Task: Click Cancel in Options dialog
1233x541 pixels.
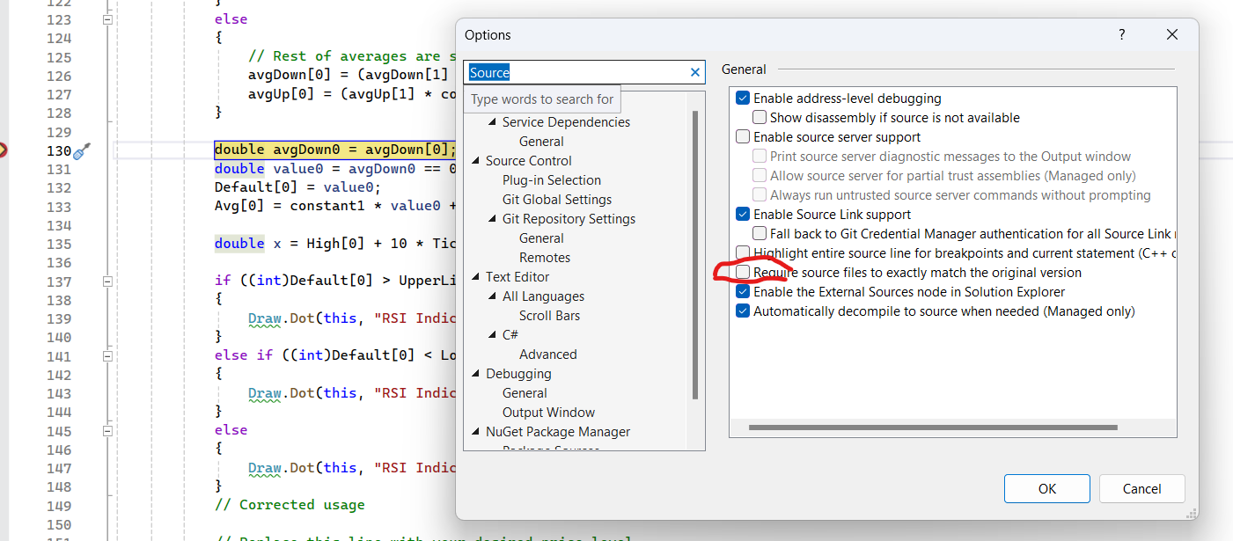Action: 1142,489
